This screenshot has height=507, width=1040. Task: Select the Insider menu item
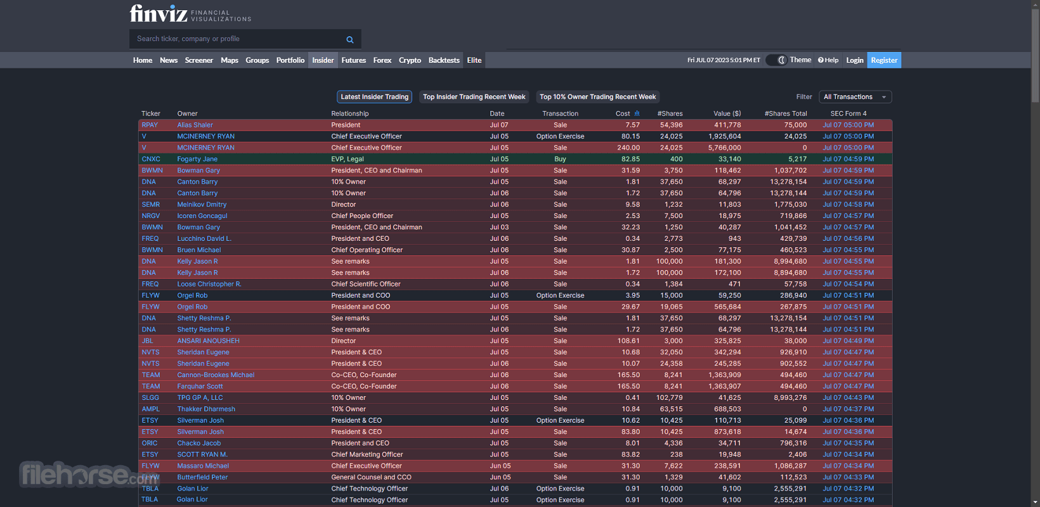click(x=323, y=60)
